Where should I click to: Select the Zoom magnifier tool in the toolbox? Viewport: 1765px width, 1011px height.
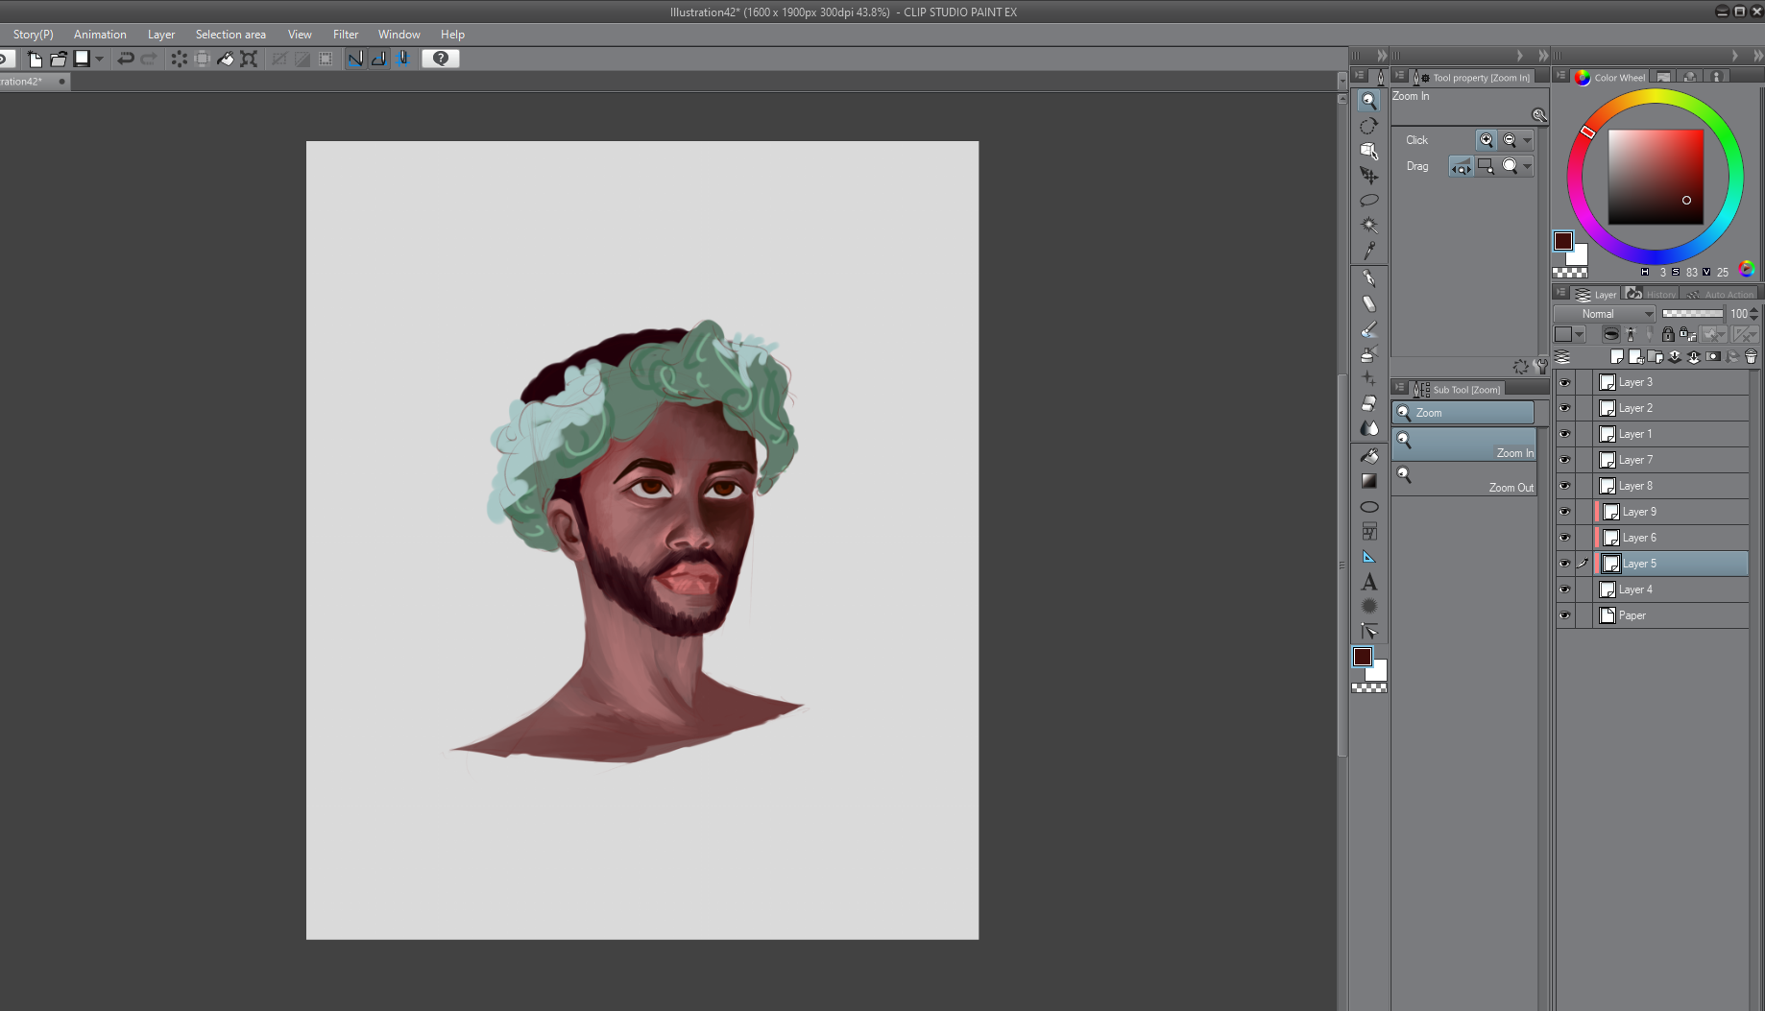tap(1368, 100)
